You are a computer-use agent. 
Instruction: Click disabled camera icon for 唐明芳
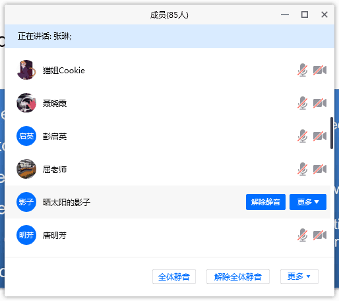click(320, 235)
